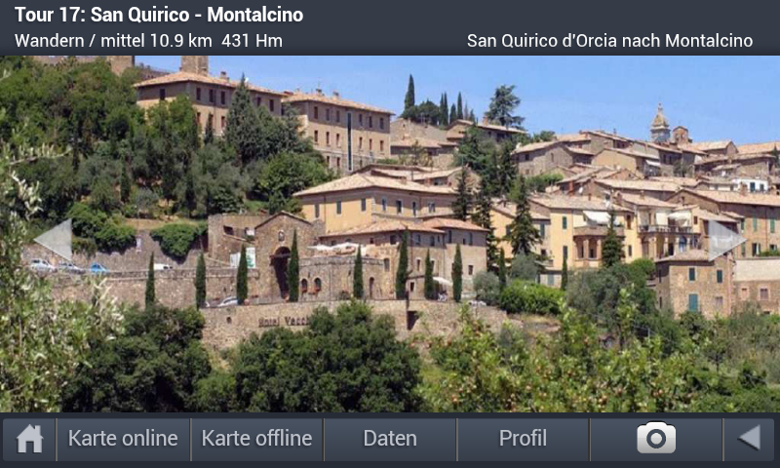Tap the 431 Hm elevation value
The image size is (780, 468).
tap(253, 41)
